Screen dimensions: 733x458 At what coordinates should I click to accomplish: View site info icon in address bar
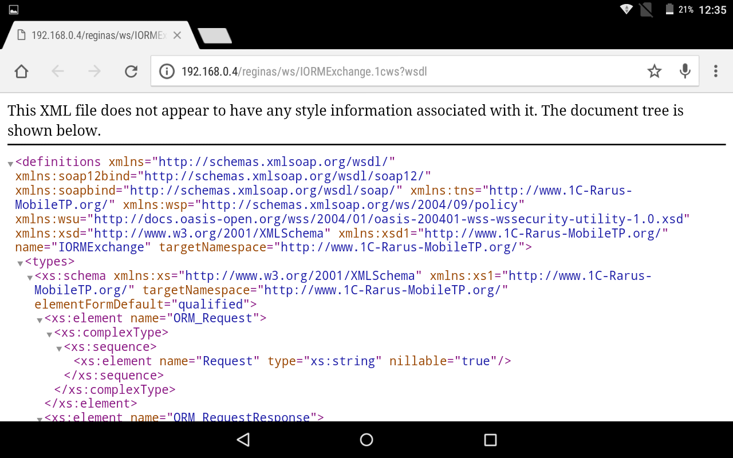tap(167, 72)
